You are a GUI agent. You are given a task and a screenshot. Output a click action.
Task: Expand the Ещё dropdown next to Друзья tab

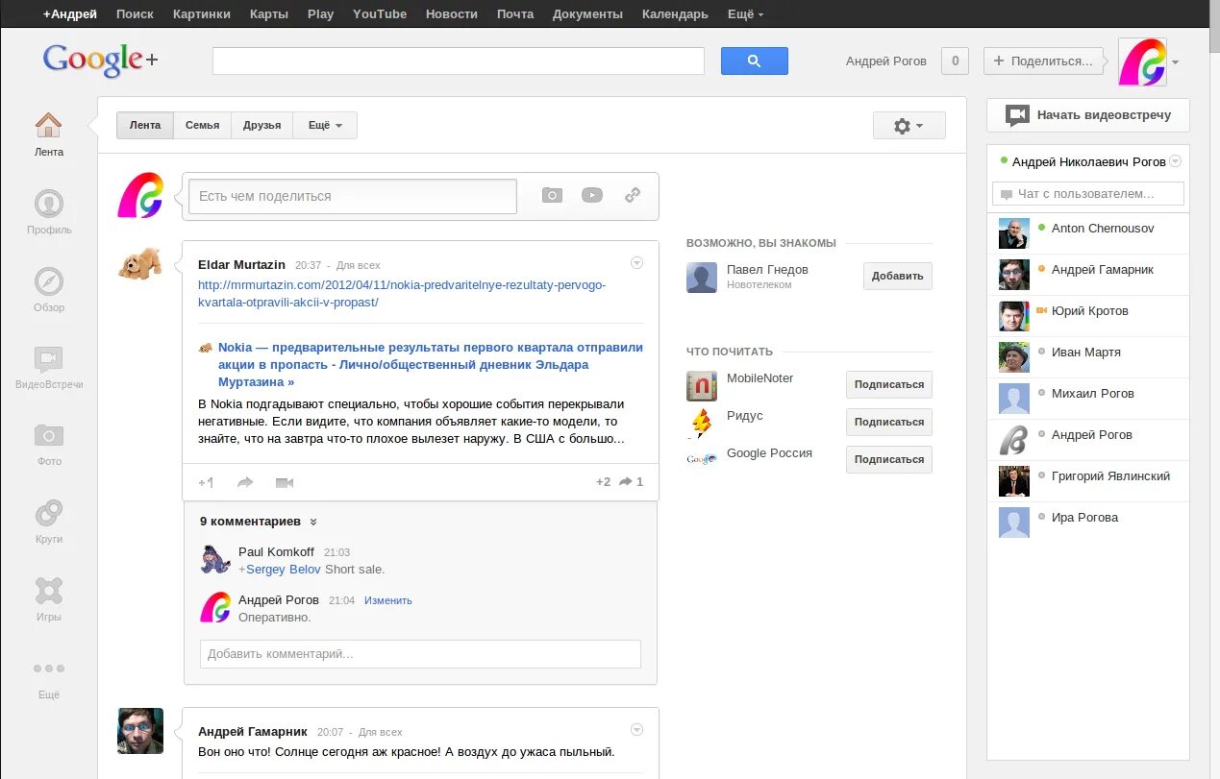tap(324, 125)
